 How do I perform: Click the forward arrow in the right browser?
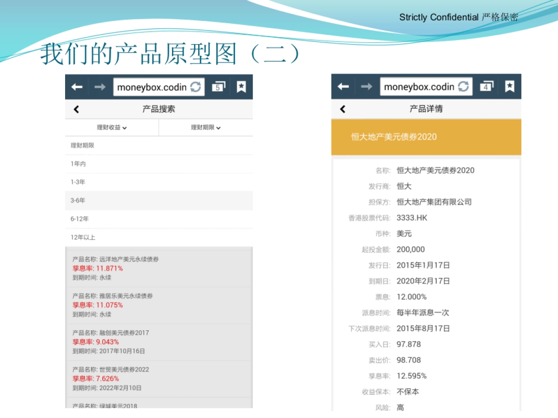pos(367,86)
